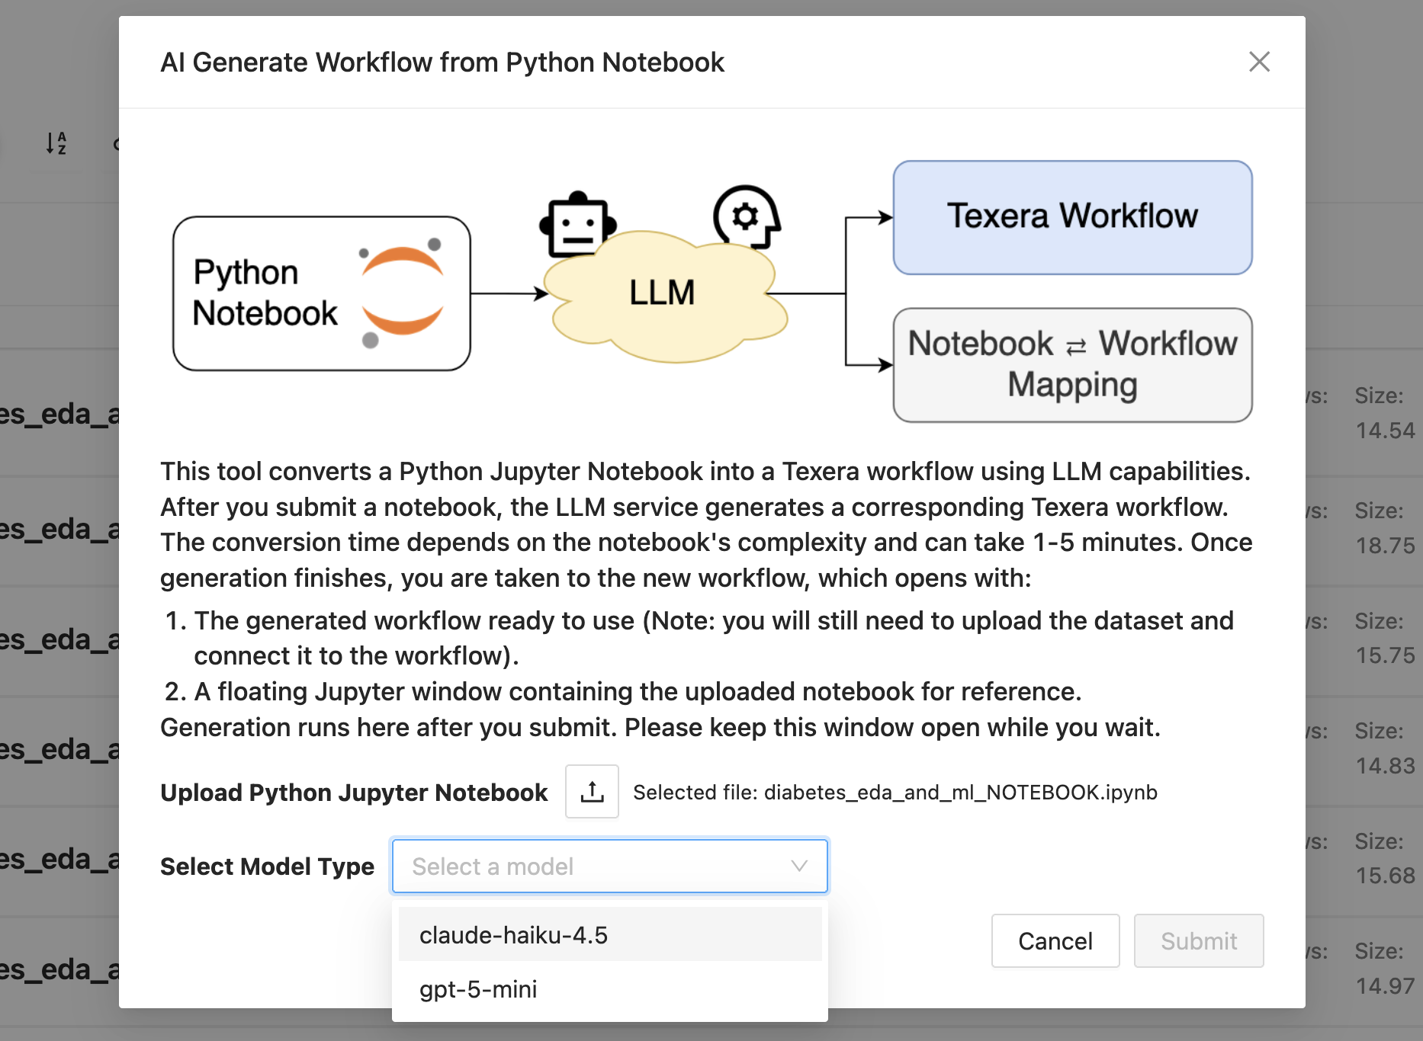Click the 'Upload Python Jupyter Notebook' label
This screenshot has width=1423, height=1041.
pos(354,793)
